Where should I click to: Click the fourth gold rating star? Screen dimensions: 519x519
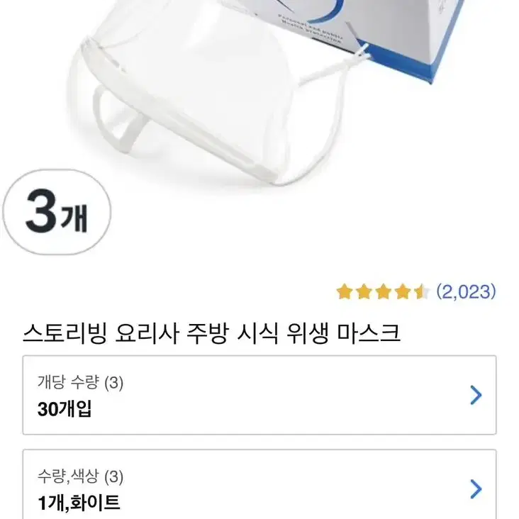(403, 292)
